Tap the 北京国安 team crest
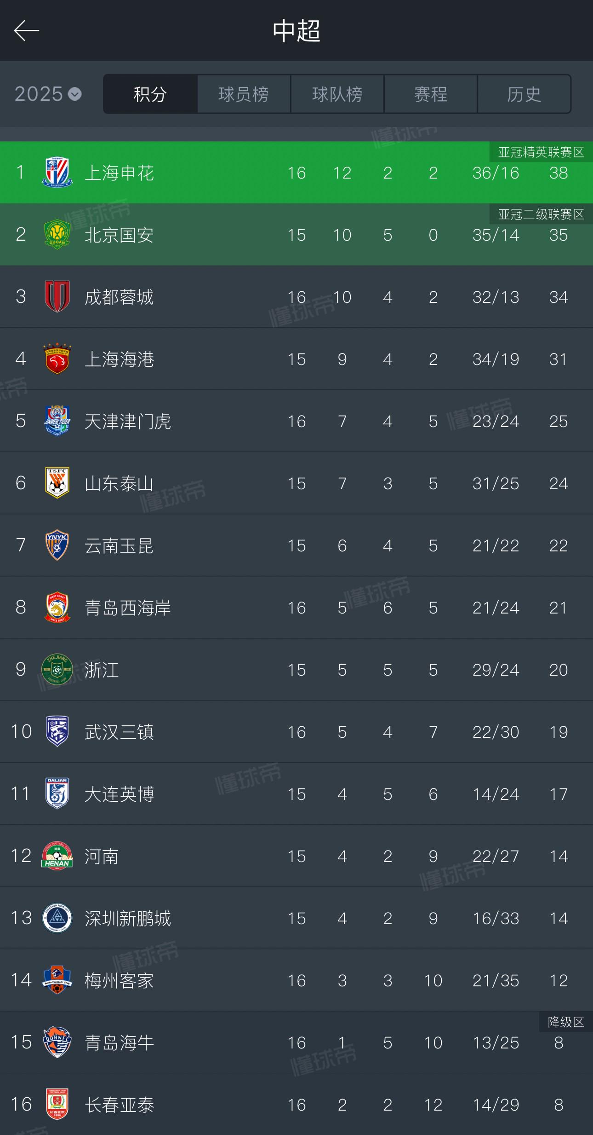Image resolution: width=593 pixels, height=1135 pixels. pos(57,235)
